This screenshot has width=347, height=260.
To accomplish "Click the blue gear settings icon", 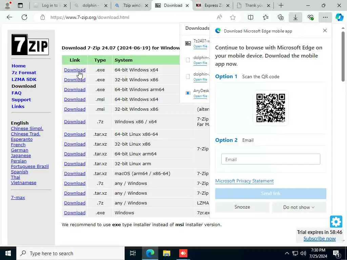I will point(336,221).
